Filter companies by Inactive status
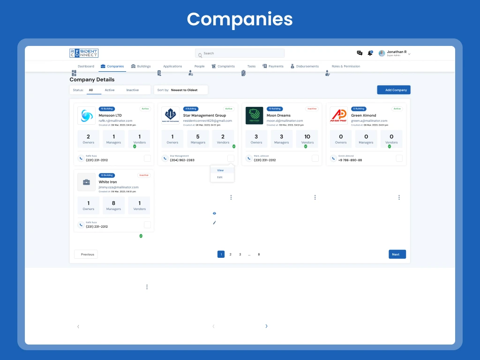Screen dimensions: 480x360 pos(132,90)
